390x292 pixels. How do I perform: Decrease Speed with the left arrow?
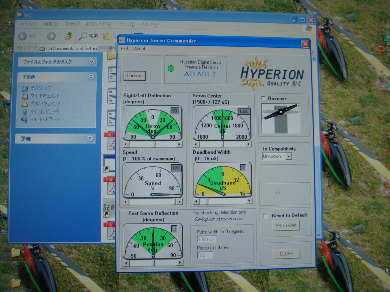[x=126, y=202]
